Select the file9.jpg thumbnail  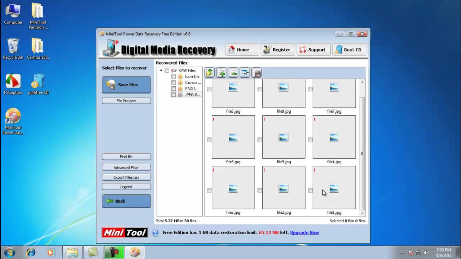coord(284,94)
